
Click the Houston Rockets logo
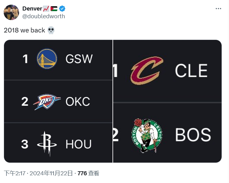pyautogui.click(x=47, y=144)
